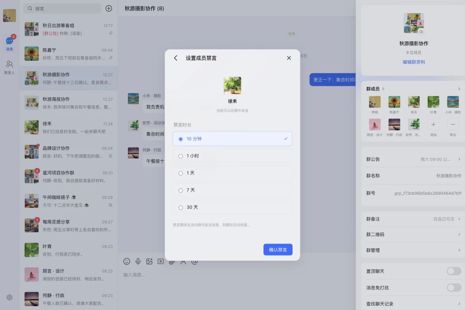
Task: Open the 秋游海报协作 chat
Action: pyautogui.click(x=69, y=103)
